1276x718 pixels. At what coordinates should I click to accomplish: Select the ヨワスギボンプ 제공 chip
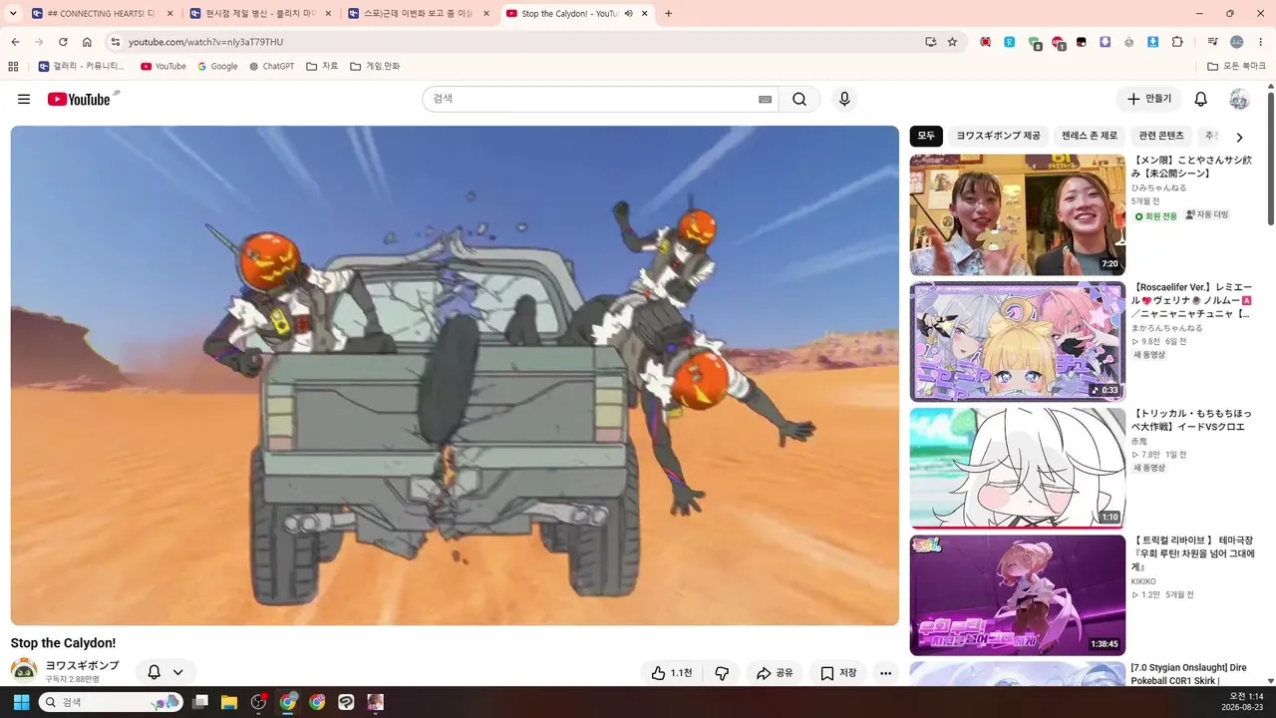click(998, 136)
